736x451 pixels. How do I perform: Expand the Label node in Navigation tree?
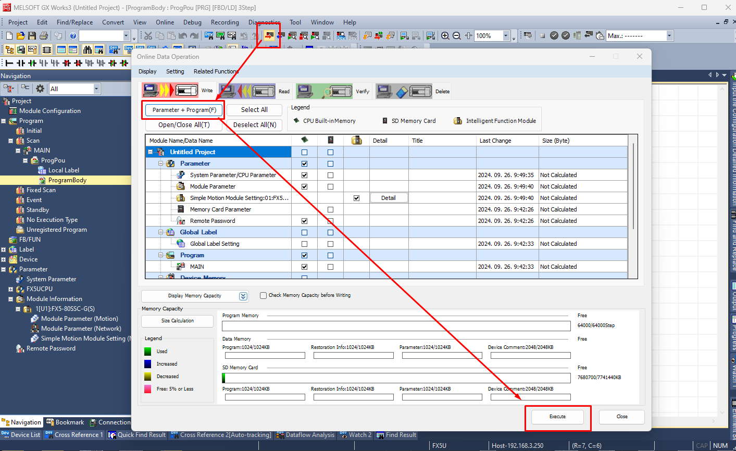click(4, 249)
